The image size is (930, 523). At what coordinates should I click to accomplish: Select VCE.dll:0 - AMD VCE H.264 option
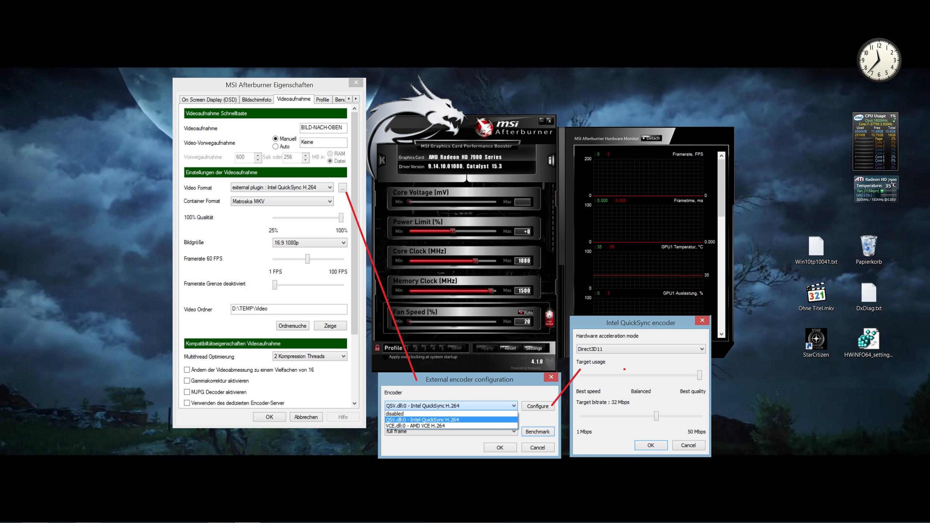(415, 426)
